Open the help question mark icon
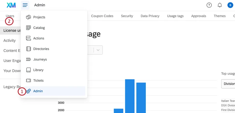235x113 pixels. click(209, 5)
